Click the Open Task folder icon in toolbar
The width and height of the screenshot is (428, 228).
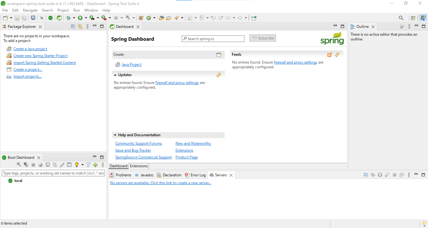pos(169,18)
